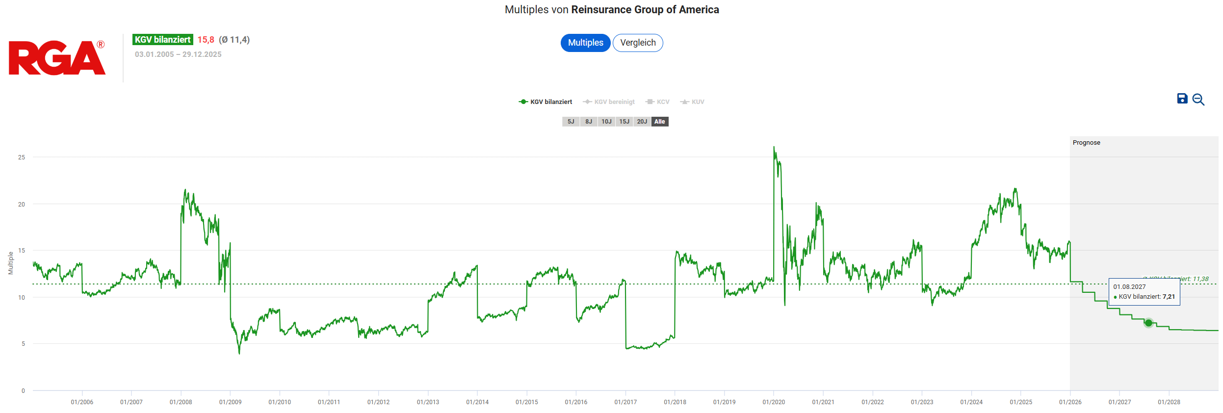1223x413 pixels.
Task: Enable the KUV series in legend
Action: 692,102
